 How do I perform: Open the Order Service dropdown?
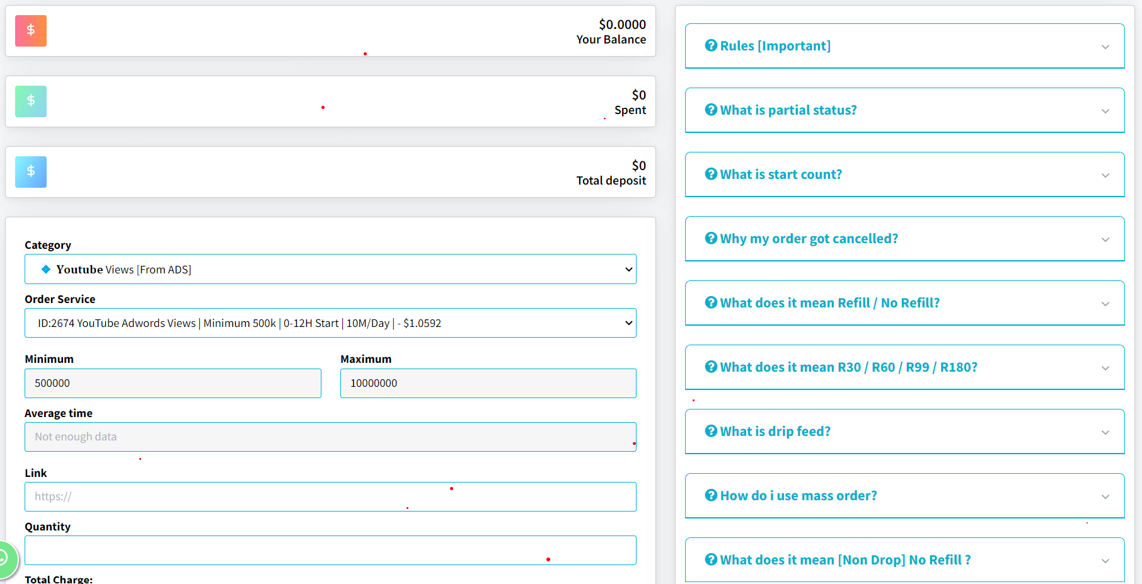(330, 323)
